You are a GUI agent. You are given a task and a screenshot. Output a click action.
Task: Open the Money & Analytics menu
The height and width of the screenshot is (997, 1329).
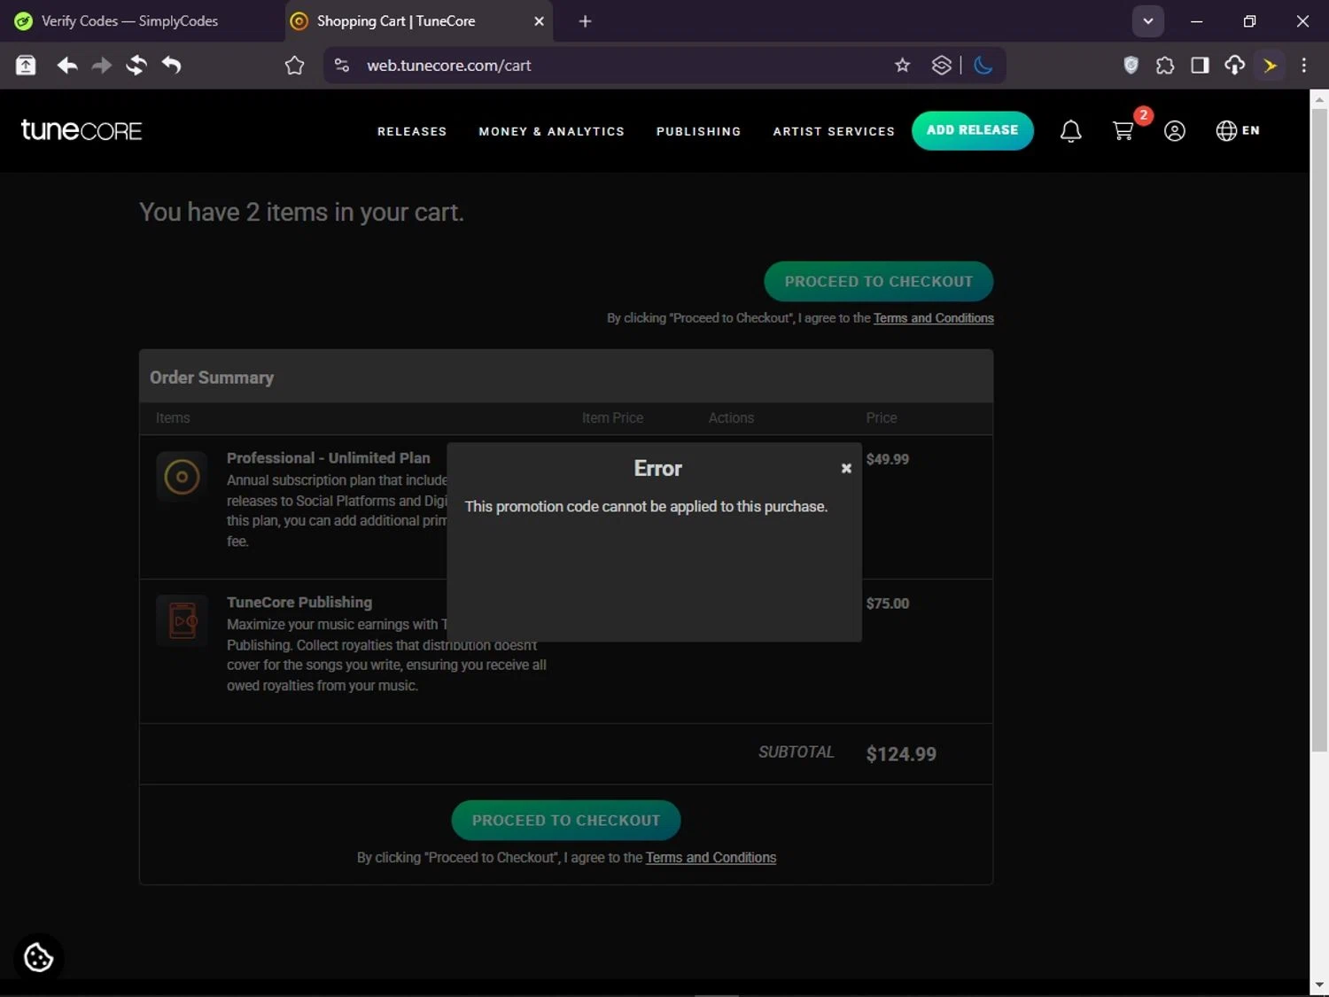click(551, 131)
